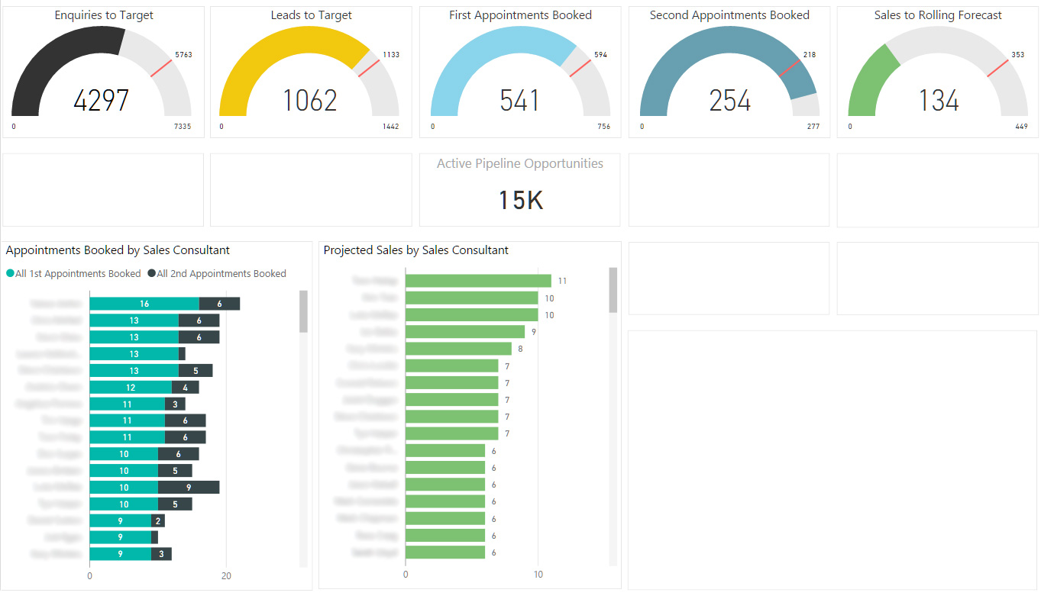Select the green Projected Sales bar valued 9
Viewport: 1041px width, 612px height.
coord(465,332)
